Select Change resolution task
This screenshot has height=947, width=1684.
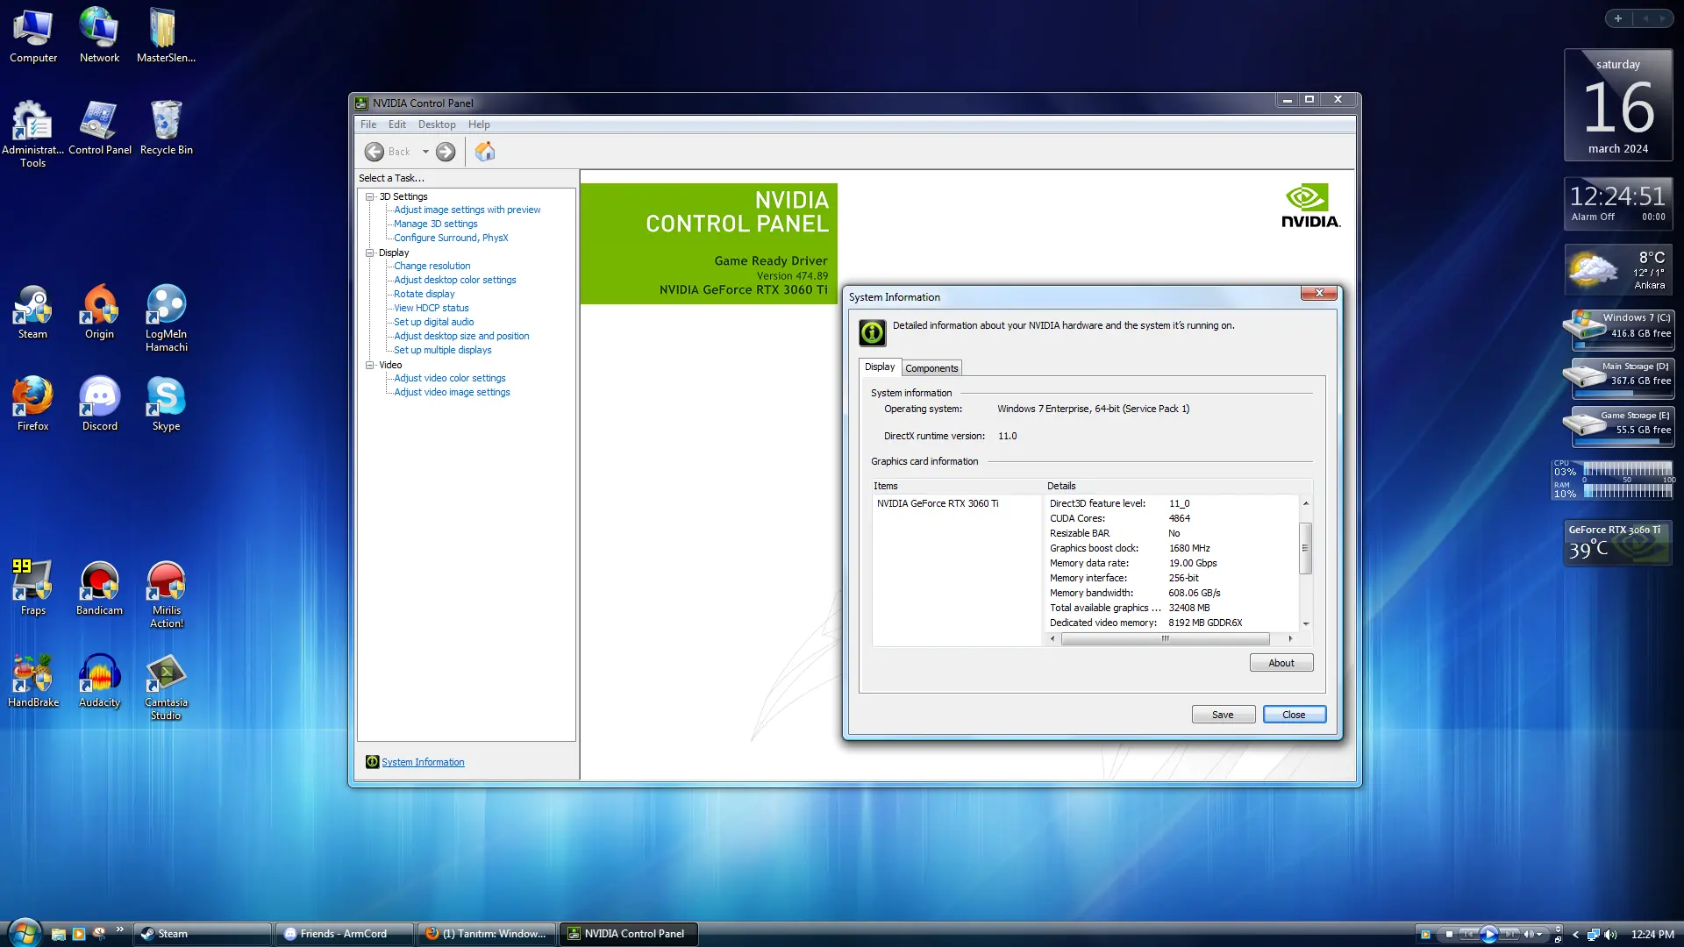[x=432, y=266]
